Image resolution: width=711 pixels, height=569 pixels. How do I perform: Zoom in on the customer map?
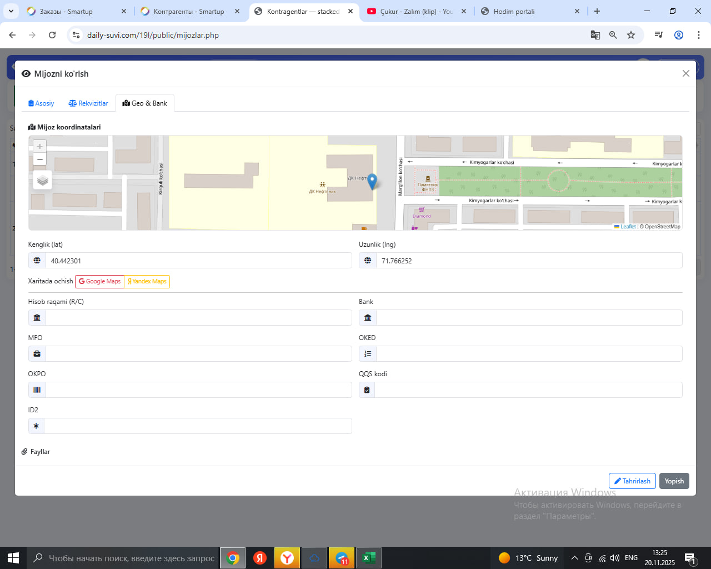click(39, 146)
